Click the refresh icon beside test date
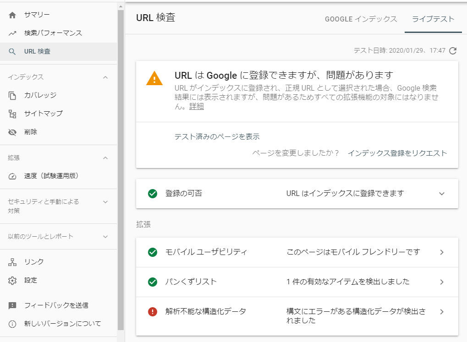This screenshot has height=342, width=467. click(453, 51)
